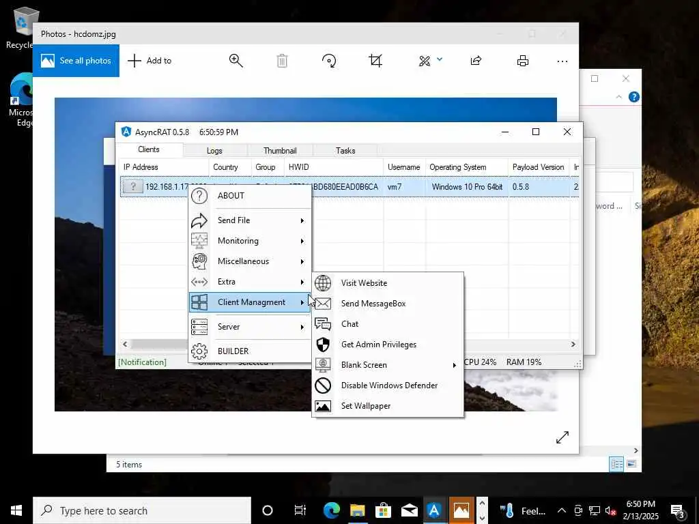Open Edit & Create tool in Photos
The height and width of the screenshot is (524, 699).
[425, 61]
